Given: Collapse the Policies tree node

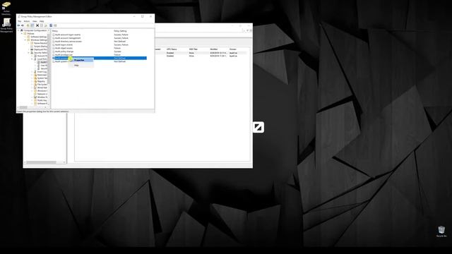Looking at the screenshot, I should [x=22, y=33].
